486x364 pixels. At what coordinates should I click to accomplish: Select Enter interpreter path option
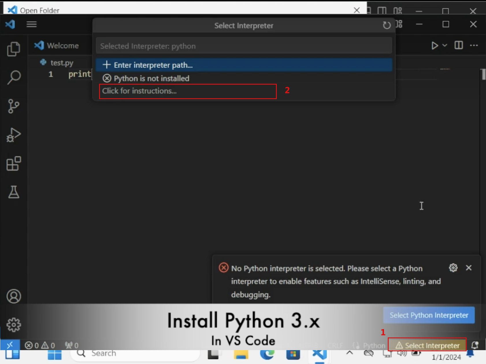click(244, 65)
